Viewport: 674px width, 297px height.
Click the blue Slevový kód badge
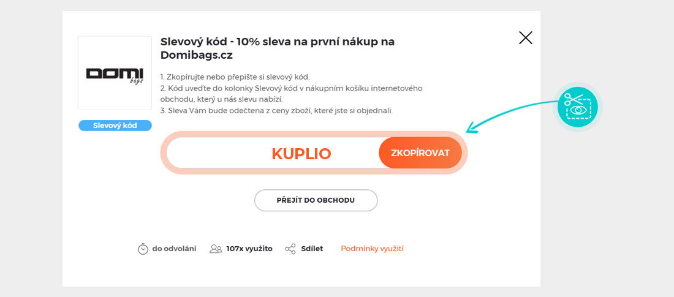[115, 126]
